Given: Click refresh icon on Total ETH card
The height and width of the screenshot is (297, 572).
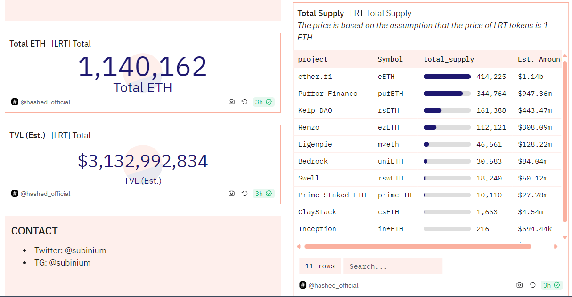Looking at the screenshot, I should tap(245, 102).
